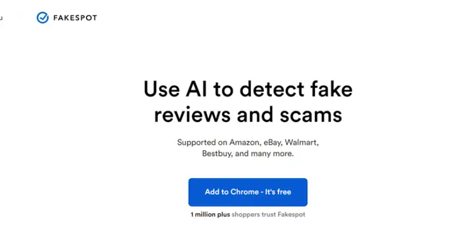Click the word 'reviews' in the headline
451x243 pixels.
pos(192,115)
